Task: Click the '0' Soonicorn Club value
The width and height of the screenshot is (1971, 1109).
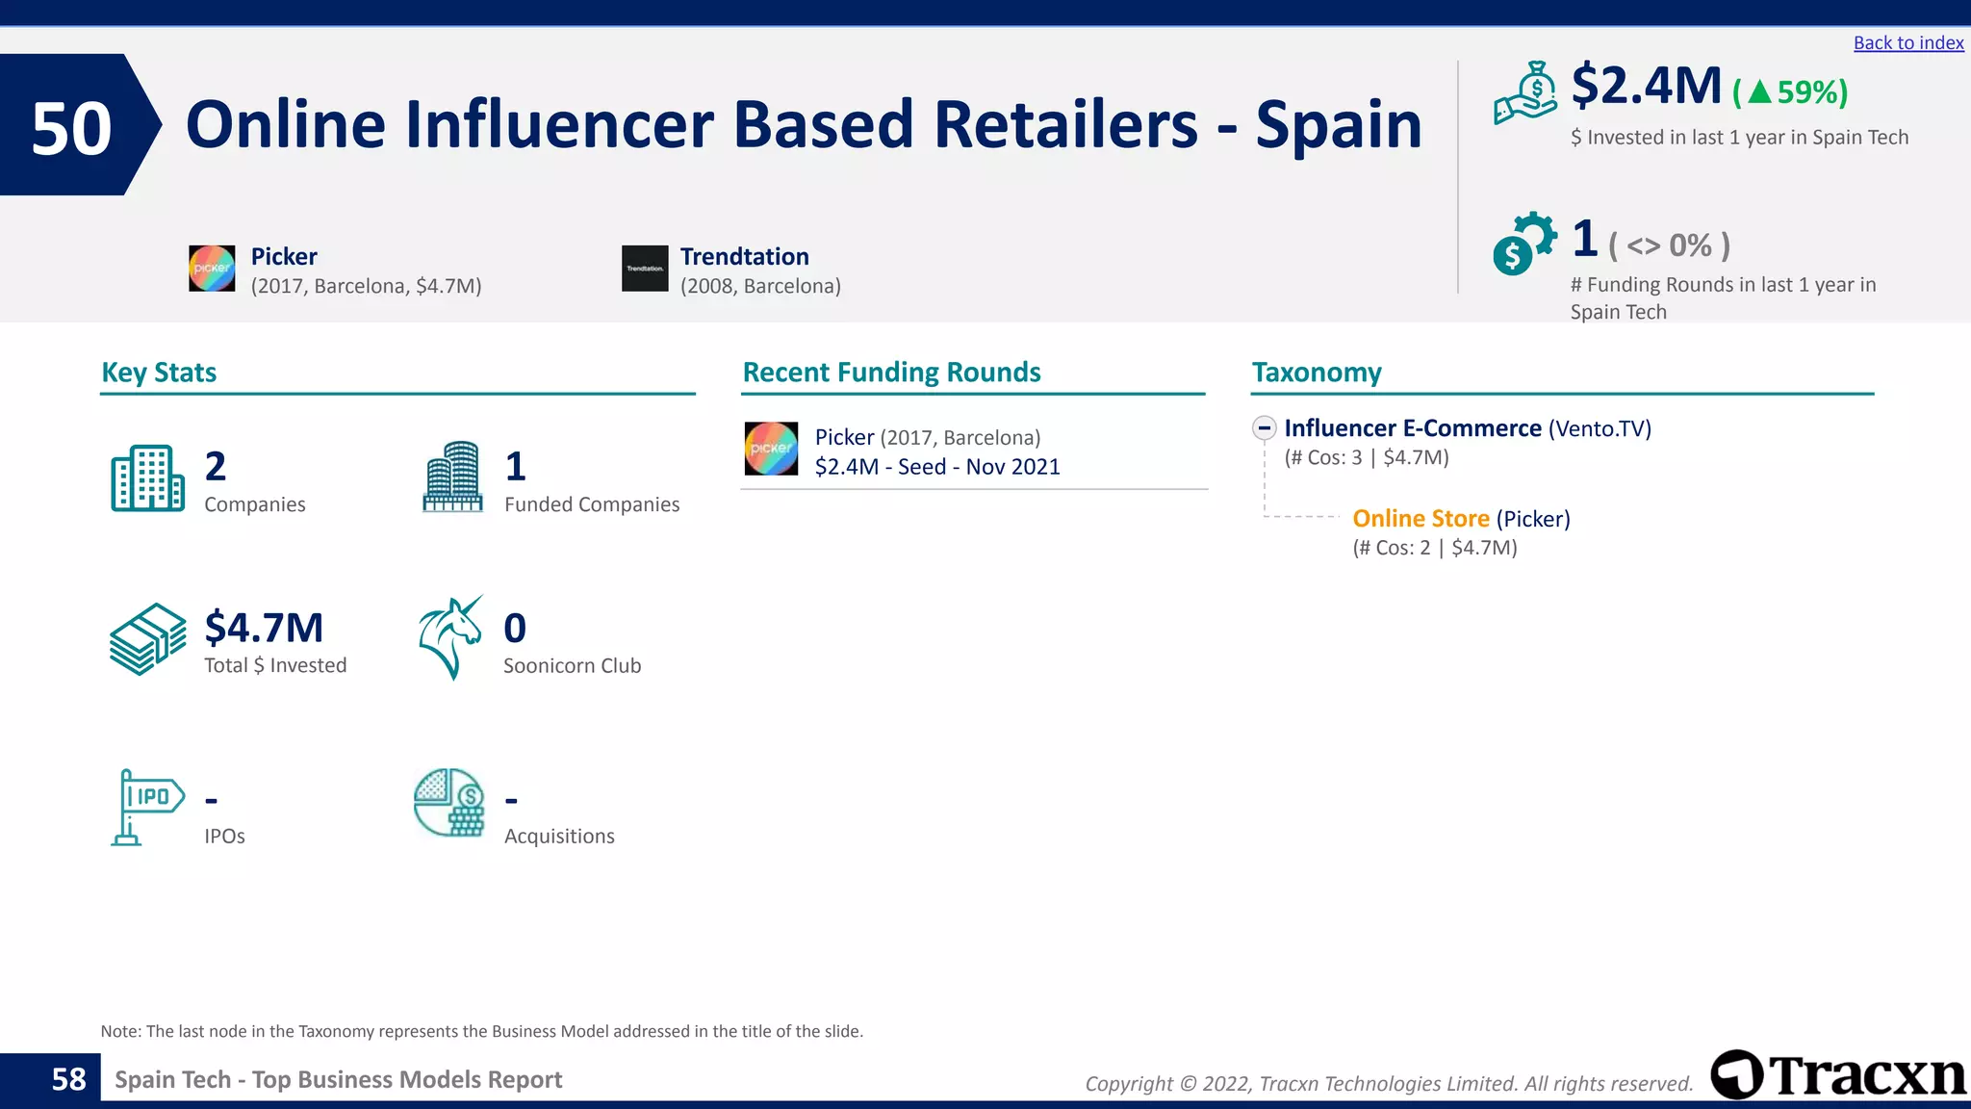Action: pos(515,629)
